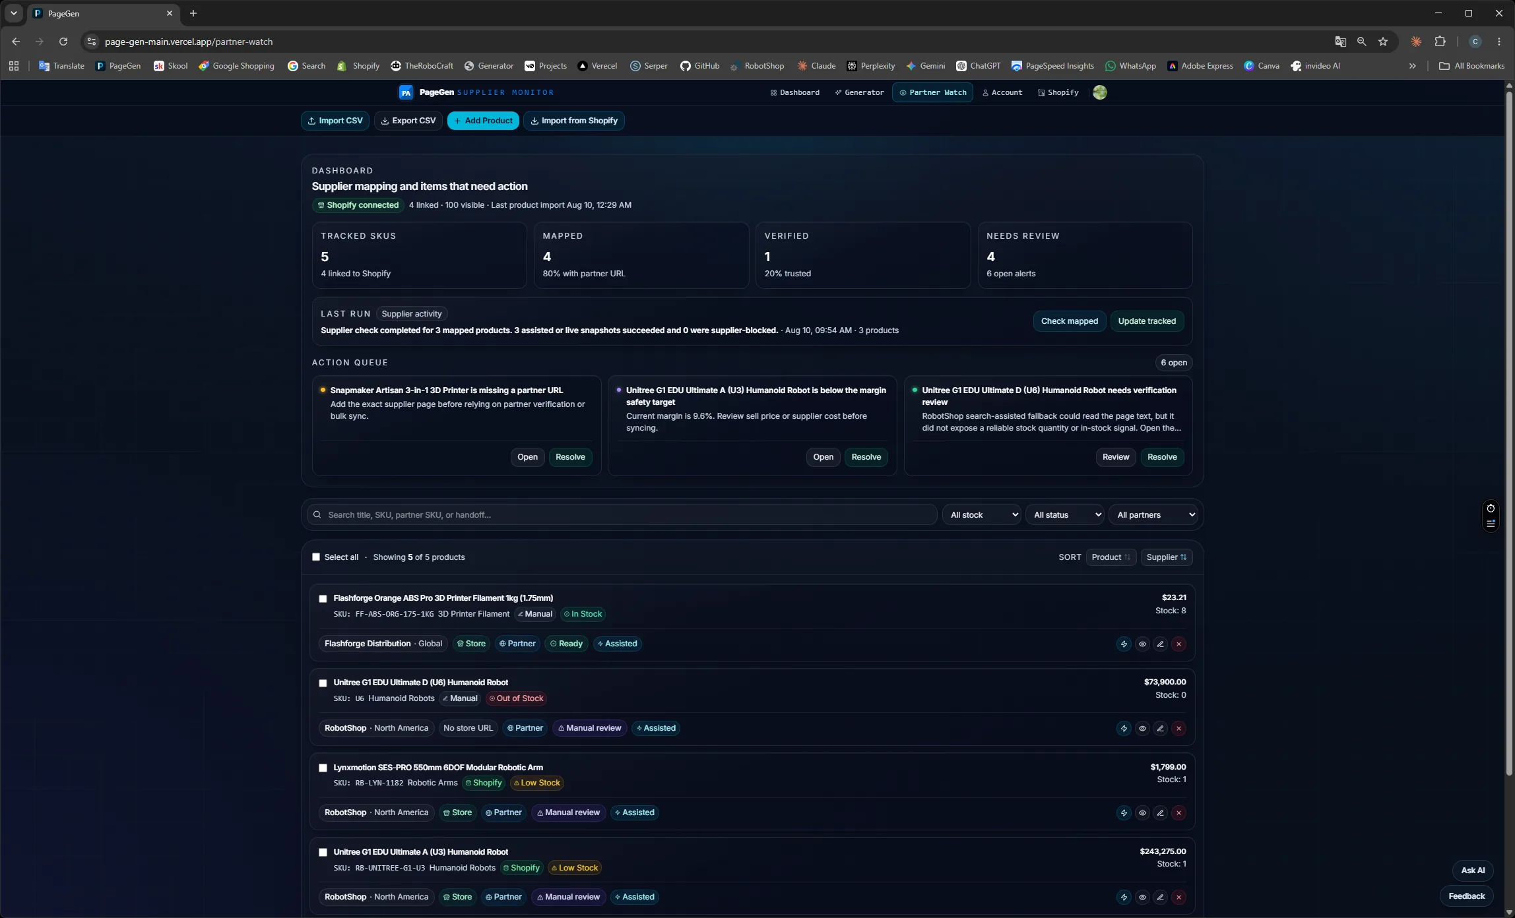Click eye icon on Lynxmotion SES-PRO row

[1142, 812]
